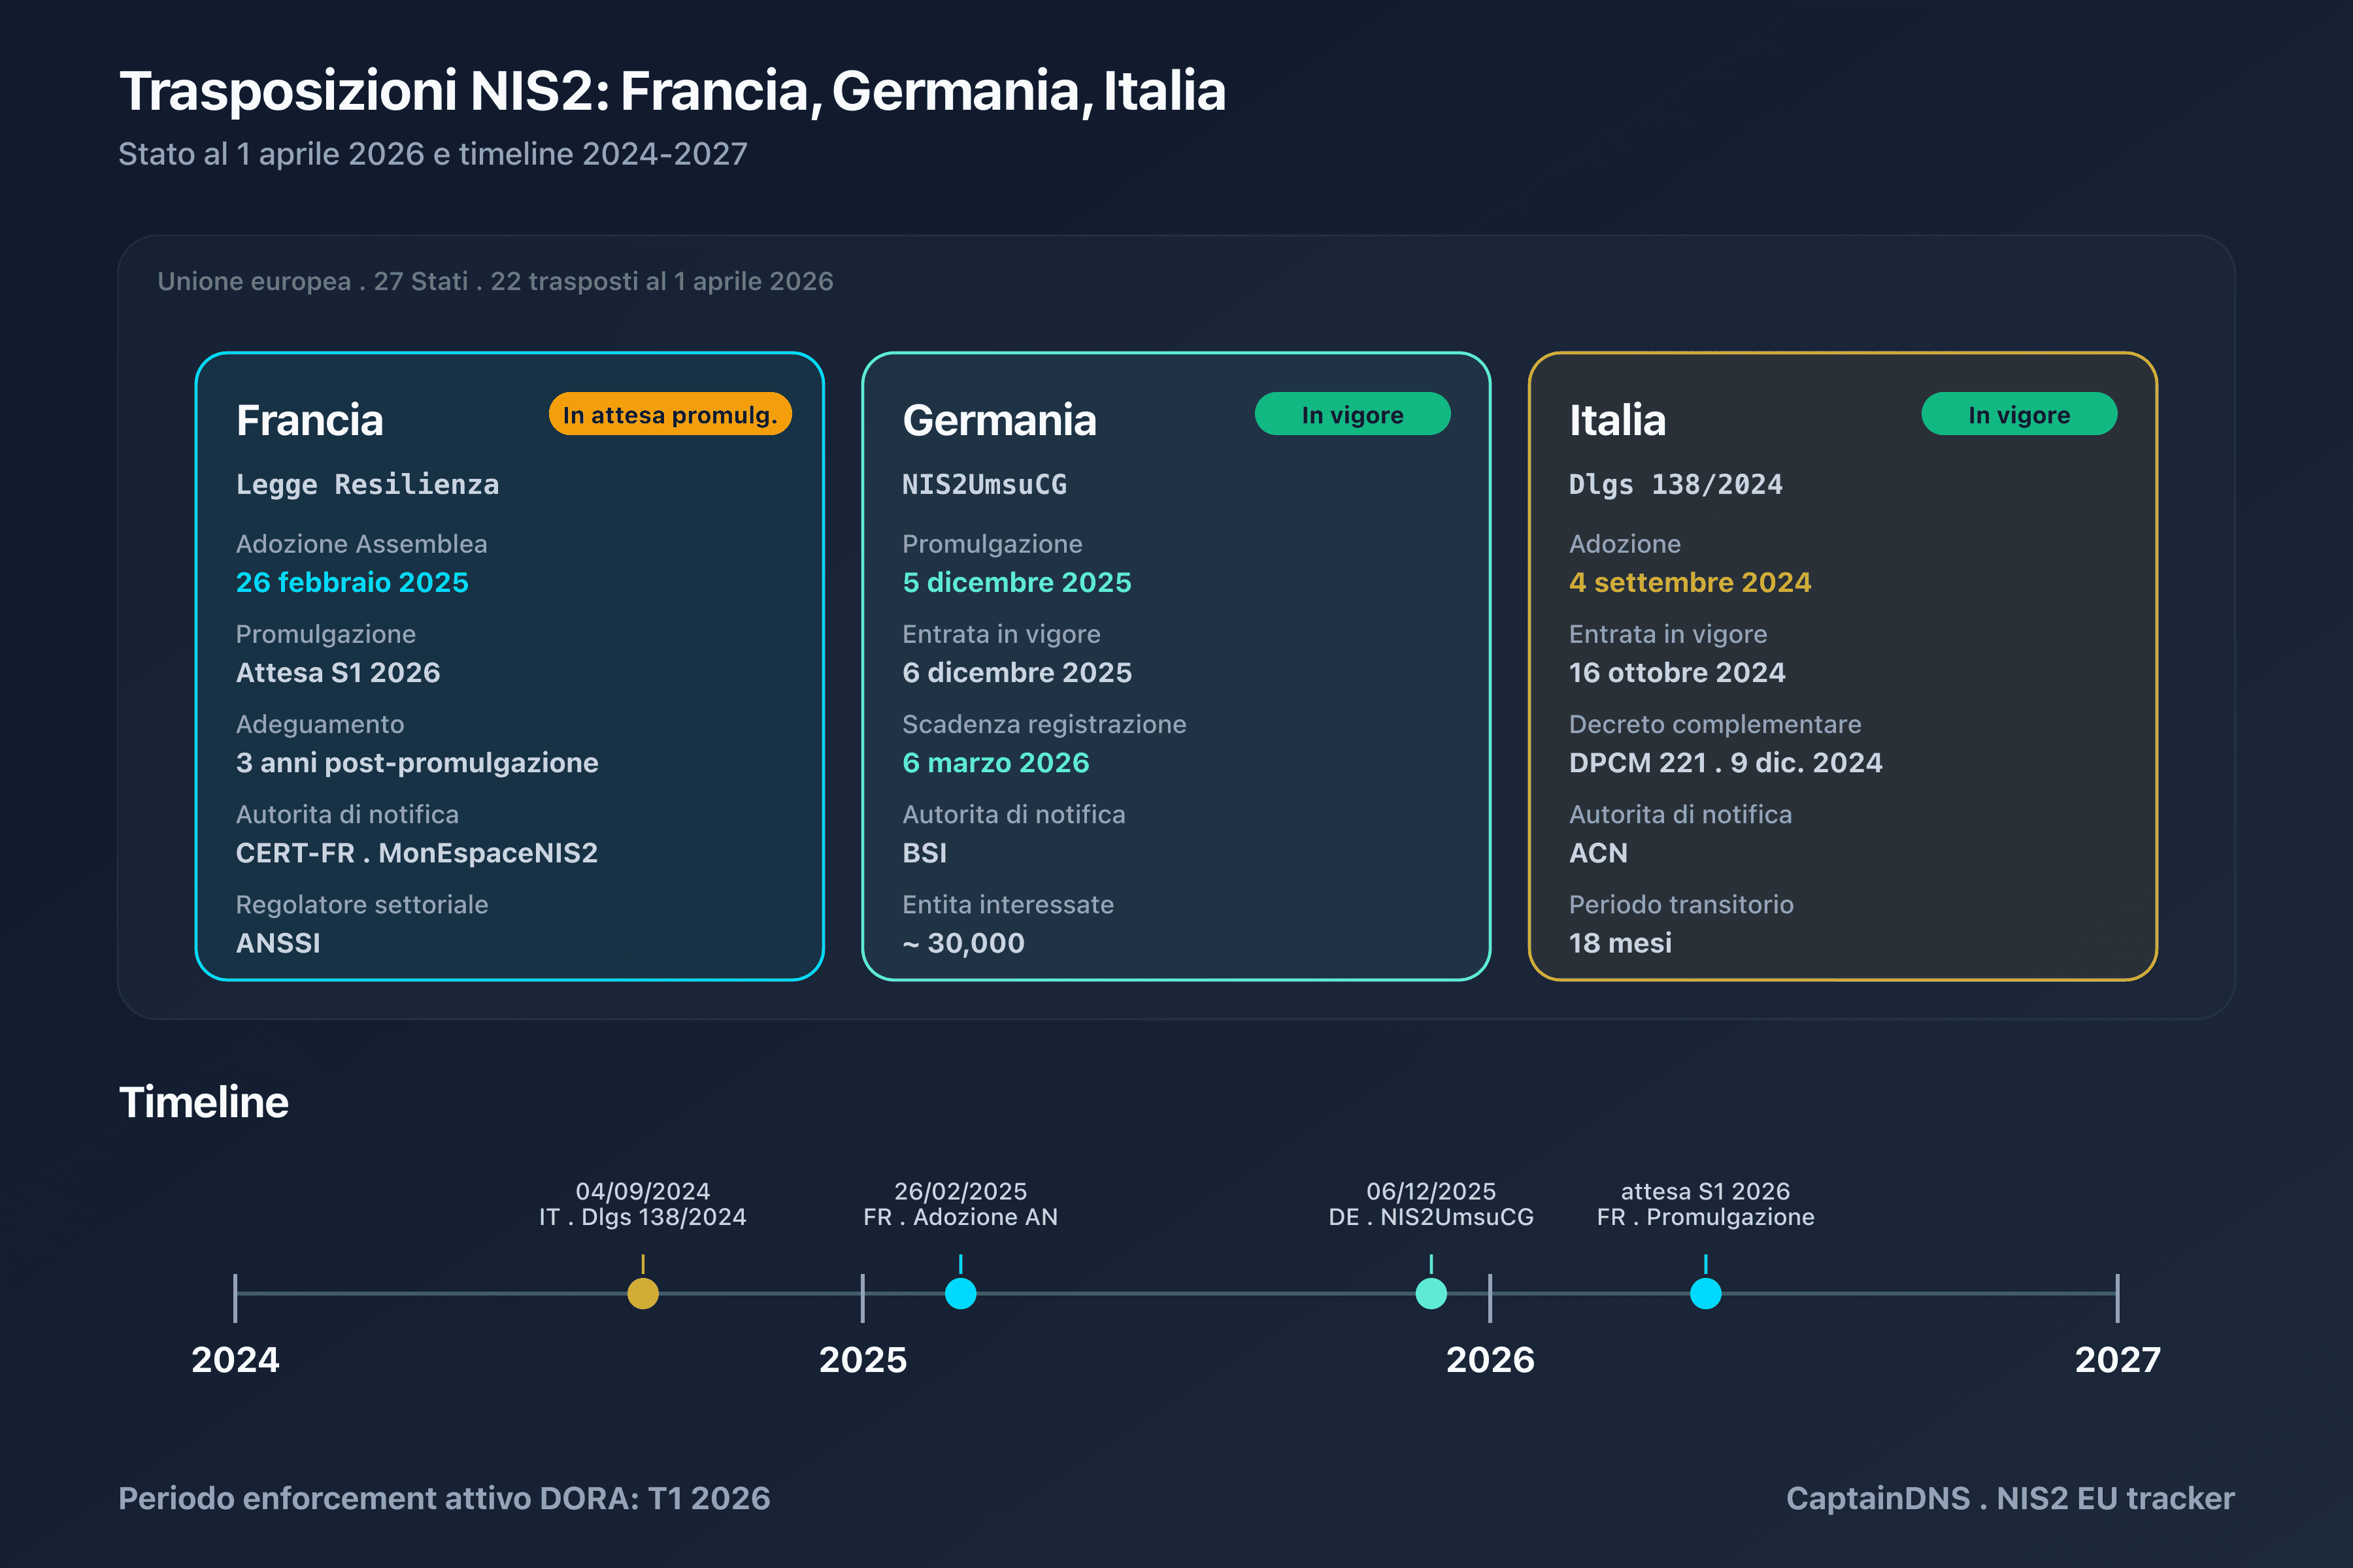Click the Francia 'In attesa promulg.' badge
This screenshot has width=2353, height=1568.
671,414
